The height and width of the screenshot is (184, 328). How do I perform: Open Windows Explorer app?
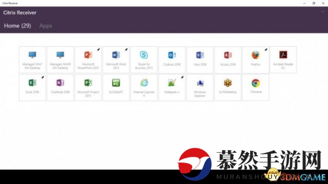click(x=200, y=87)
